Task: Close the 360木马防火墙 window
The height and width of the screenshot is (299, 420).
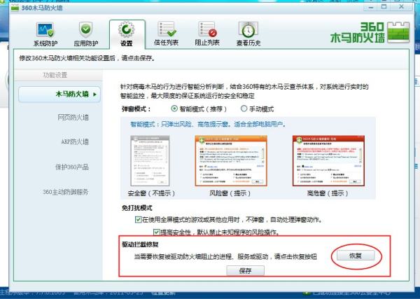Action: point(401,7)
